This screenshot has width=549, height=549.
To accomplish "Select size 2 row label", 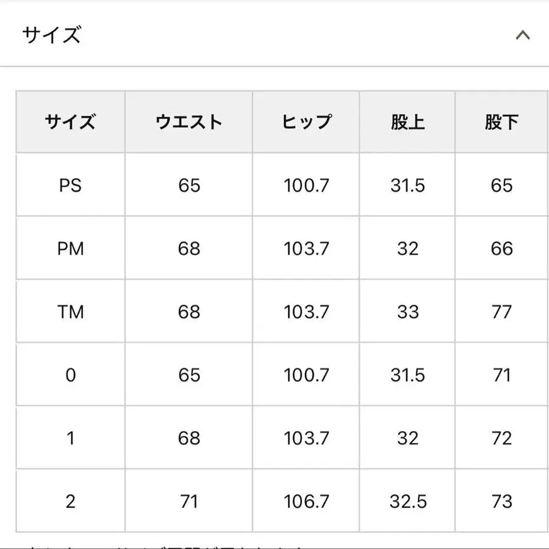I will 70,500.
